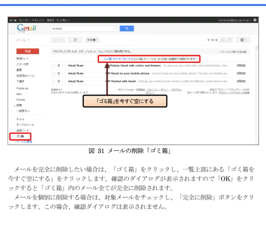
Task: Open the toolbar gear settings menu
Action: [243, 40]
